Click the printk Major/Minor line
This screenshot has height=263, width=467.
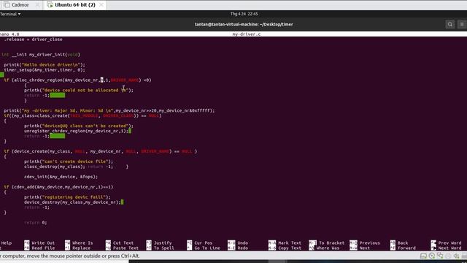tap(109, 110)
